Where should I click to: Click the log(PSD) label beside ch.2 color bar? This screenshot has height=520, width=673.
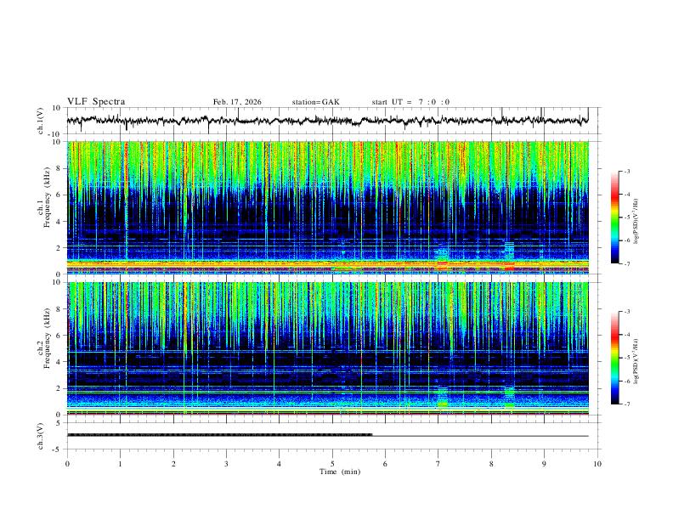click(x=636, y=362)
